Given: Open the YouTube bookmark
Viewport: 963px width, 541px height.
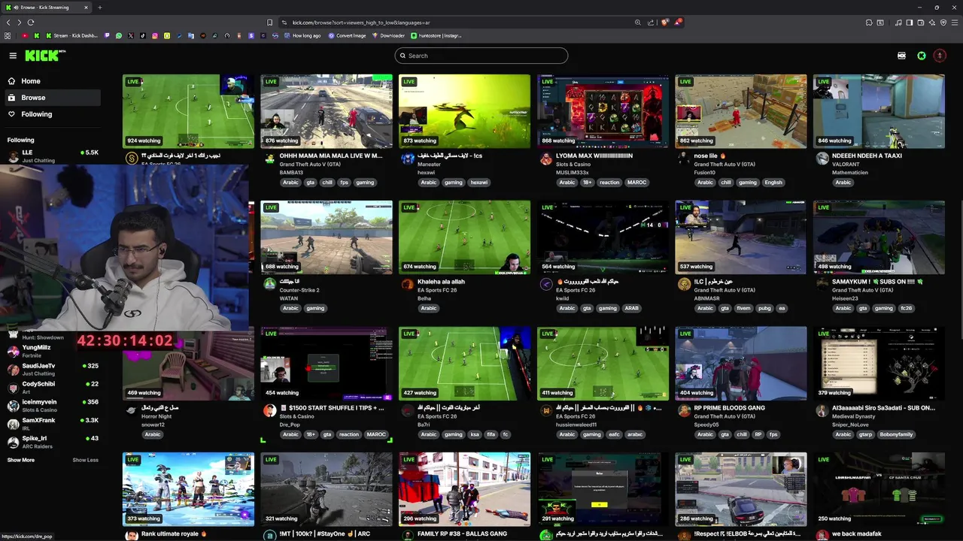Looking at the screenshot, I should 25,35.
